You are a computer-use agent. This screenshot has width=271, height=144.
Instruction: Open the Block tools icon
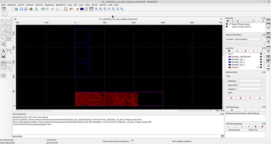(3, 69)
